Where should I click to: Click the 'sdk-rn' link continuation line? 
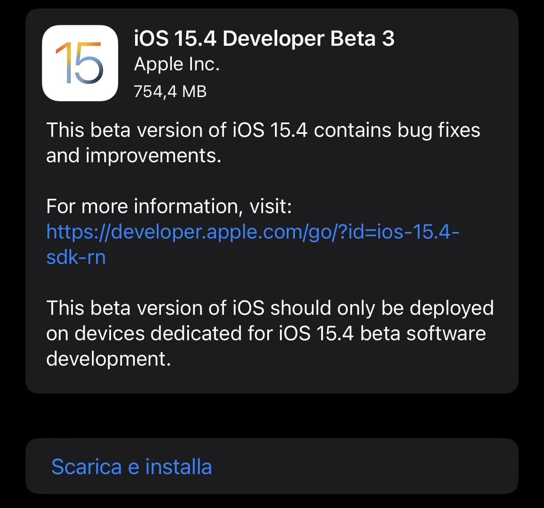pos(76,257)
